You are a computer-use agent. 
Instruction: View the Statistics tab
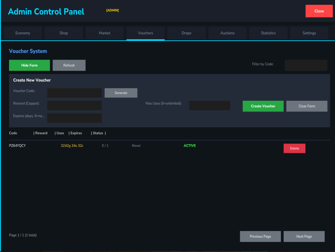268,33
